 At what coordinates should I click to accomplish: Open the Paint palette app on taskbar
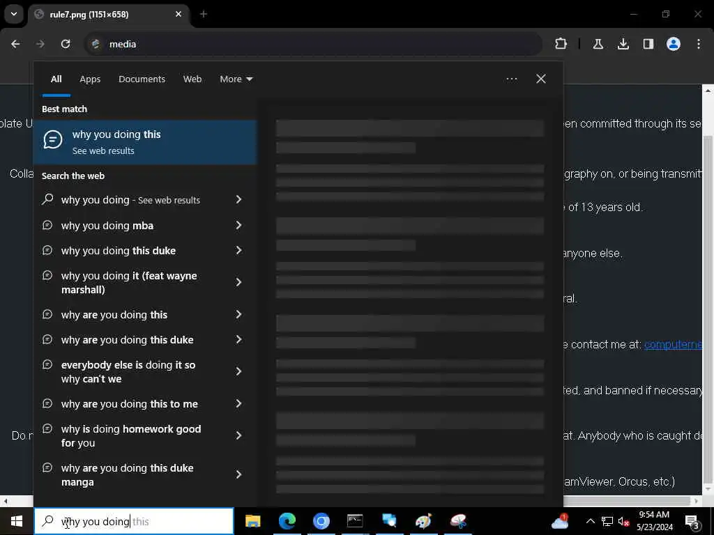click(x=423, y=521)
